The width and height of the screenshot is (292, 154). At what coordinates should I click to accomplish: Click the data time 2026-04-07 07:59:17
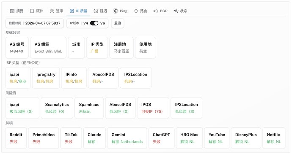pos(43,23)
